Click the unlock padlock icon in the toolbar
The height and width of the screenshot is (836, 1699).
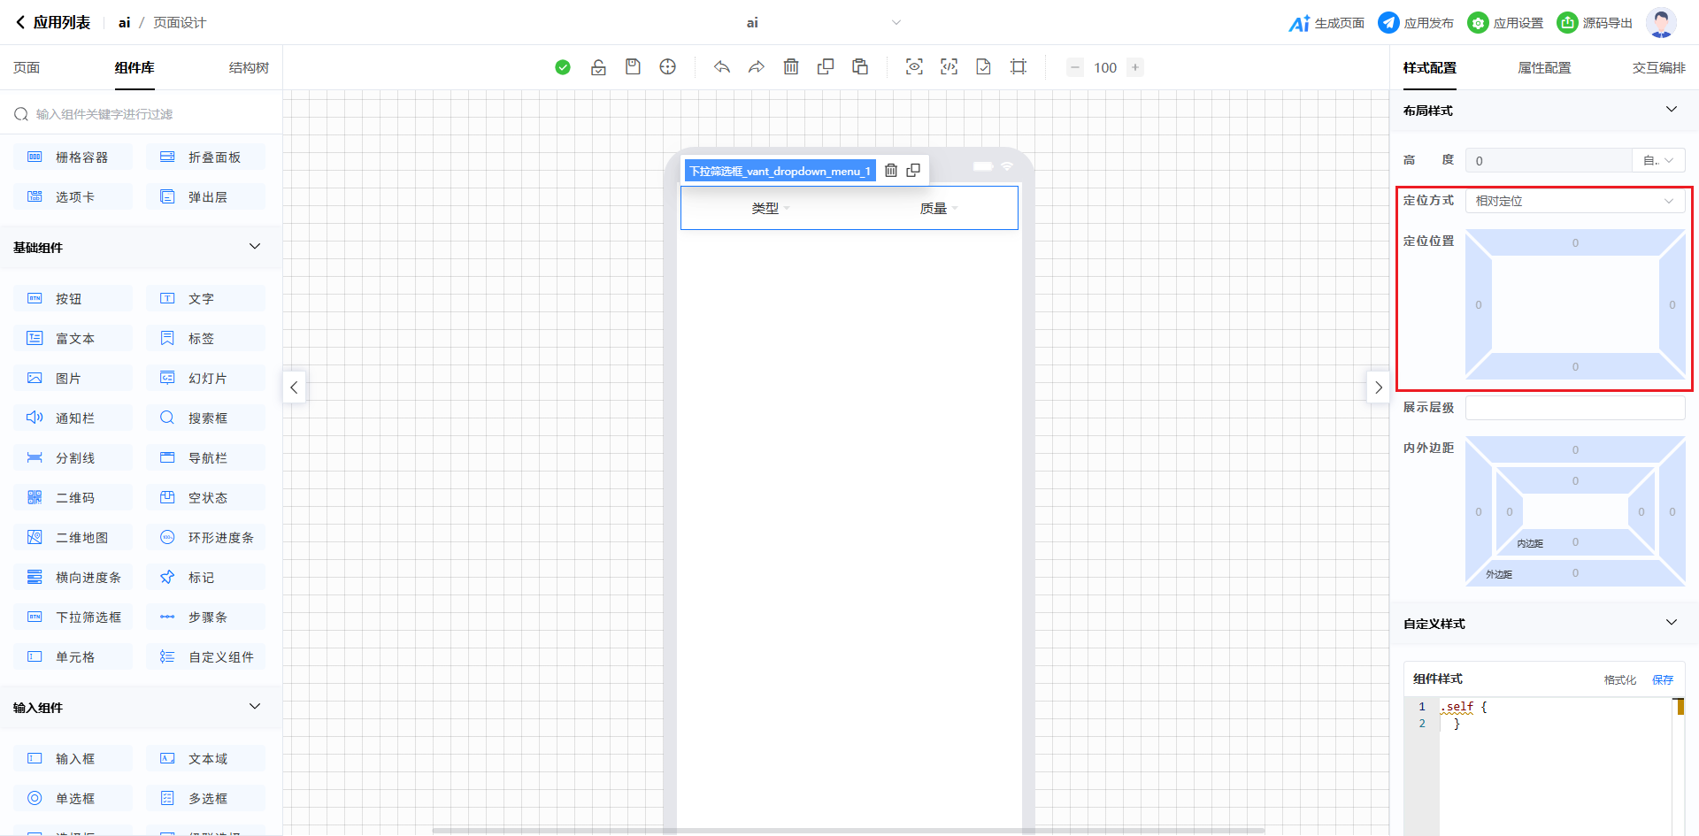[598, 67]
